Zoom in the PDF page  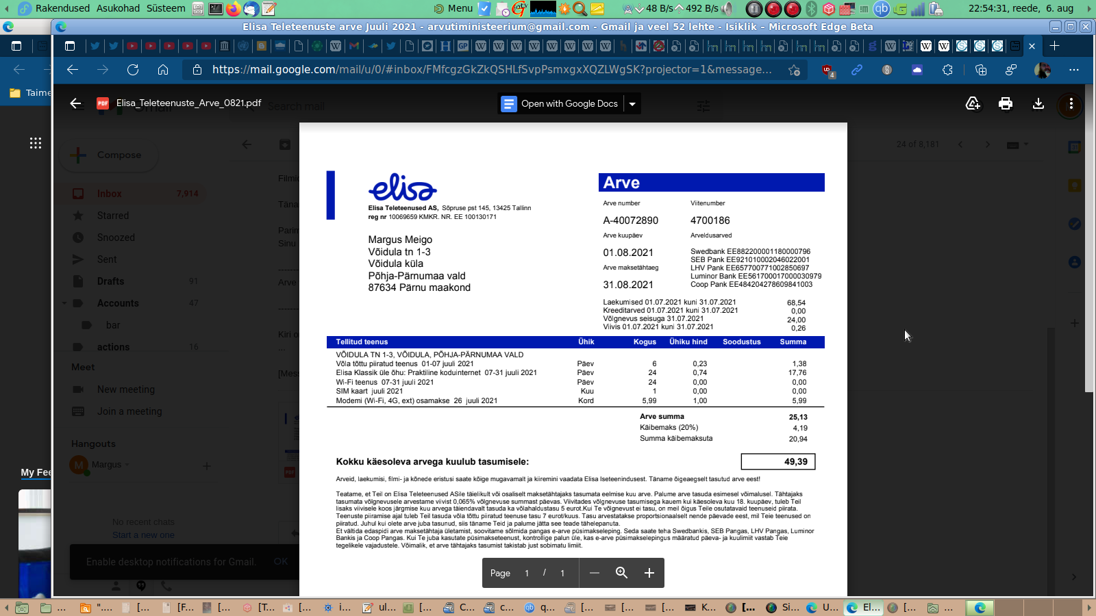[649, 573]
